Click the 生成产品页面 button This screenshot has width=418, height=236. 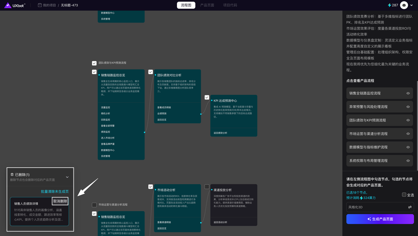tap(380, 219)
